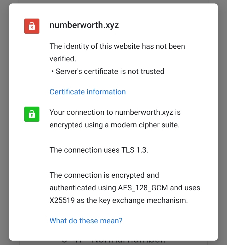Click the 'connection is encrypted and' line

tap(104, 175)
